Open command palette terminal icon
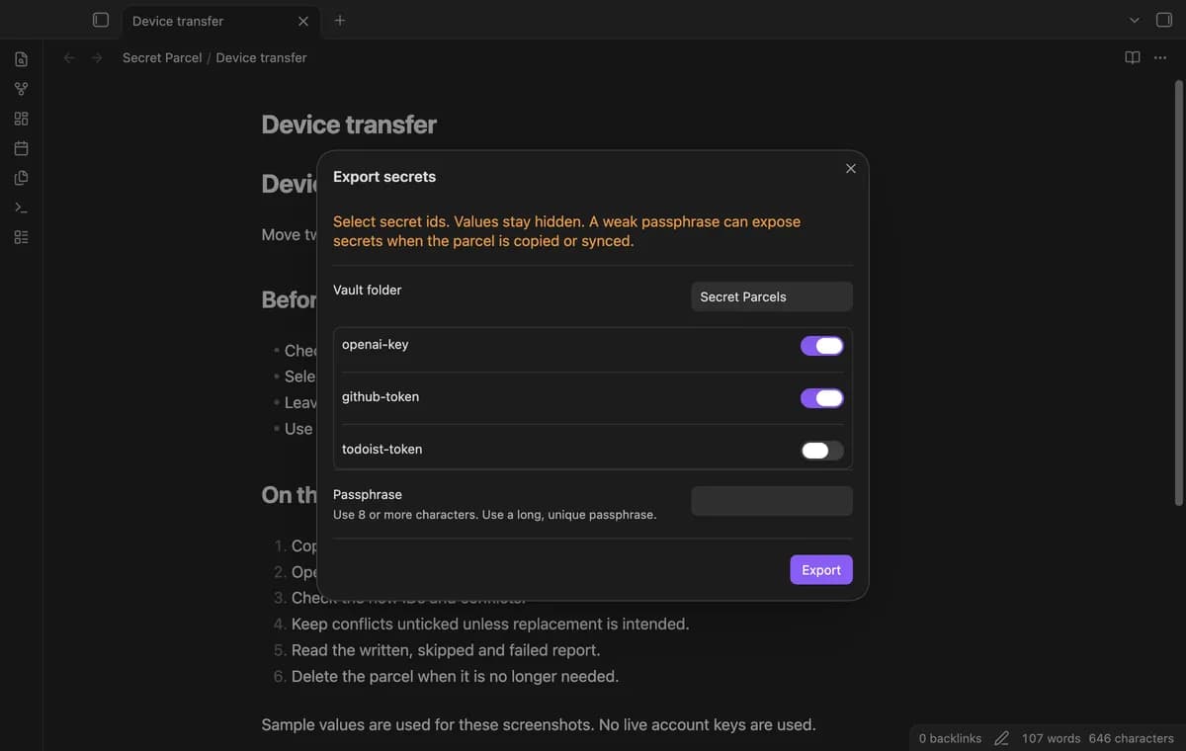Viewport: 1186px width, 751px height. pyautogui.click(x=21, y=208)
